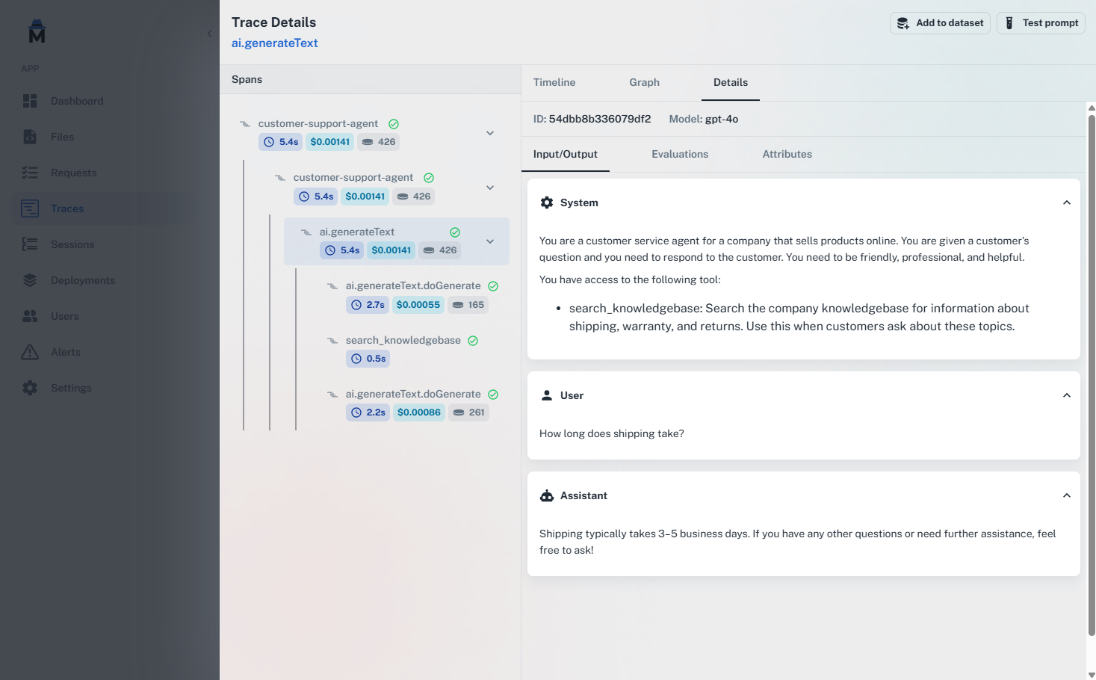The height and width of the screenshot is (680, 1096).
Task: Collapse the System message card
Action: 1067,202
